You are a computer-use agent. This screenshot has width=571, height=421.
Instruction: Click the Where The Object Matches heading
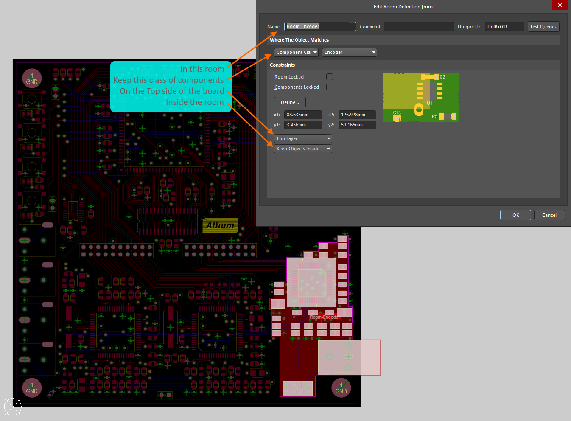pyautogui.click(x=299, y=40)
